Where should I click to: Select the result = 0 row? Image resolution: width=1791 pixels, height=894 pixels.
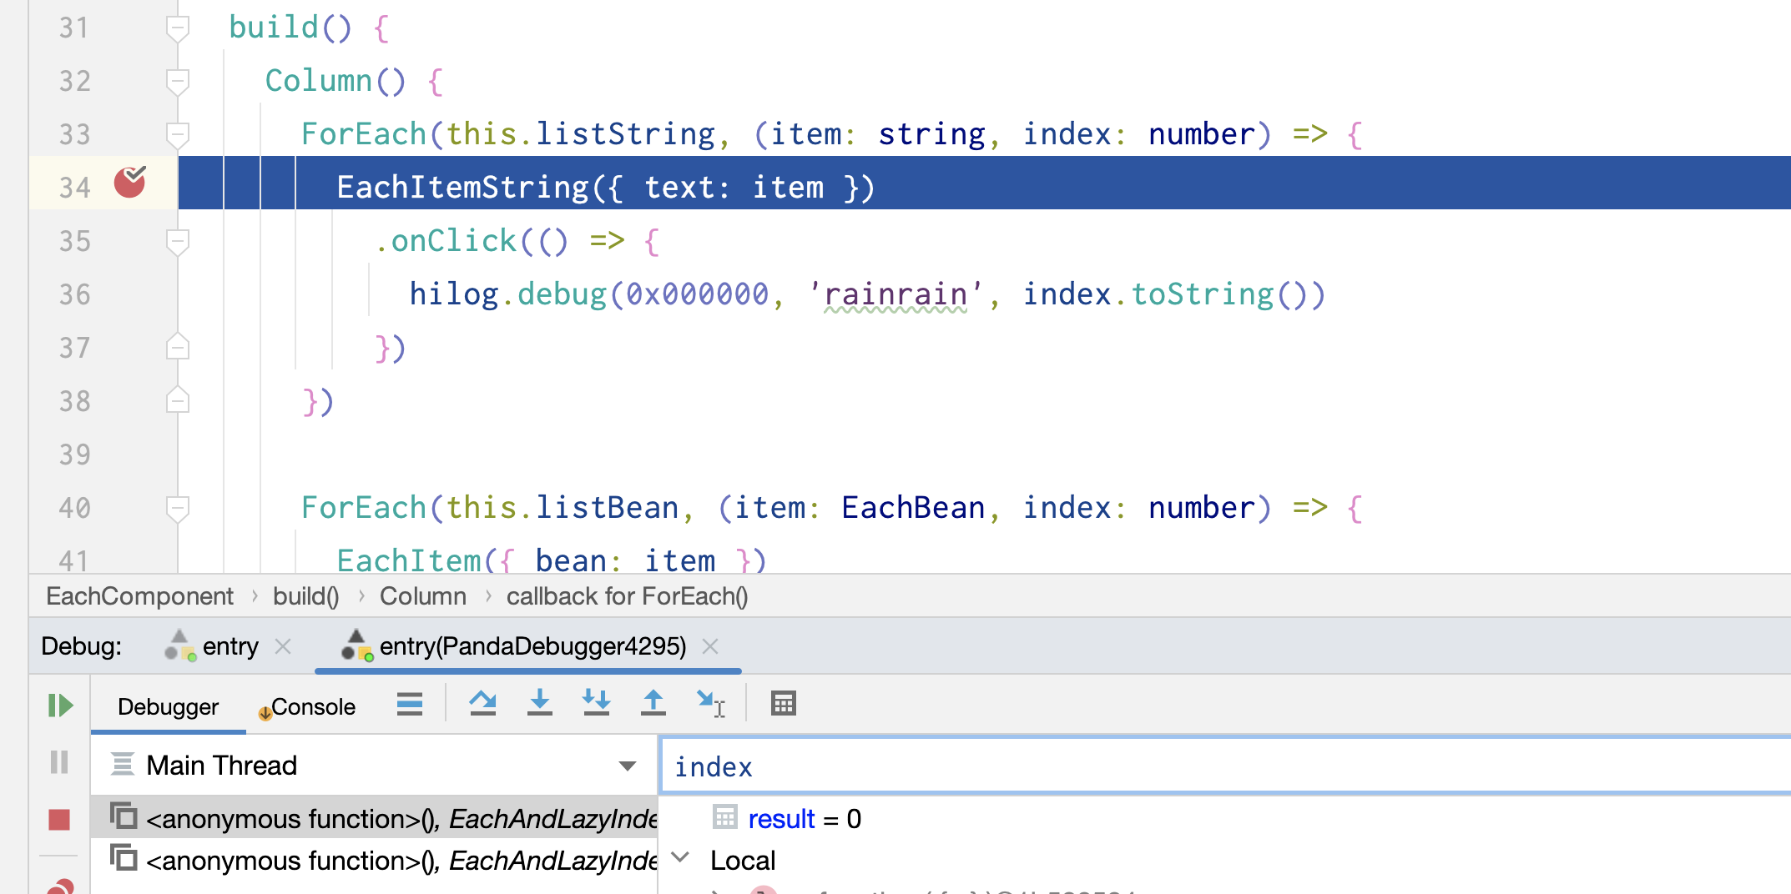click(788, 819)
